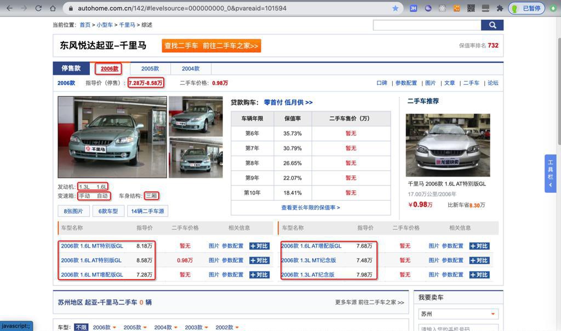
Task: Select the 2004款 year tab
Action: tap(191, 68)
